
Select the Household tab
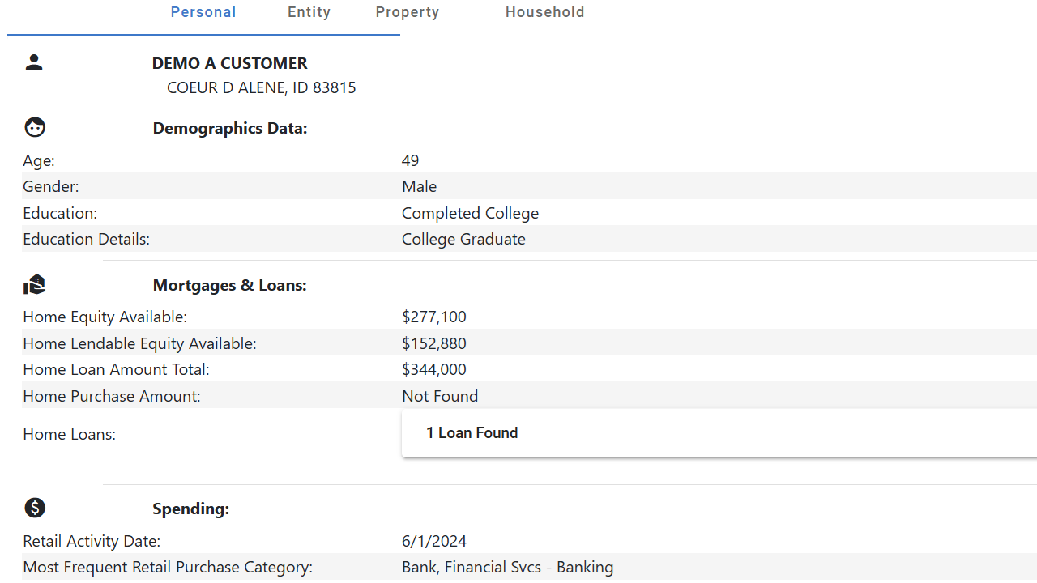(x=544, y=11)
